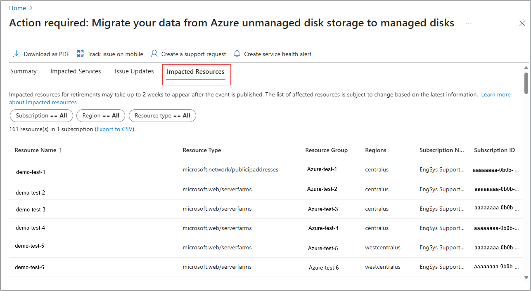Open the Subscription == All filter
The width and height of the screenshot is (531, 291).
click(41, 115)
